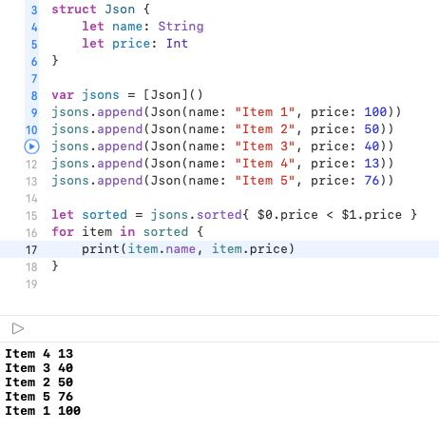
Task: Click the "Item 5" string literal
Action: [265, 181]
